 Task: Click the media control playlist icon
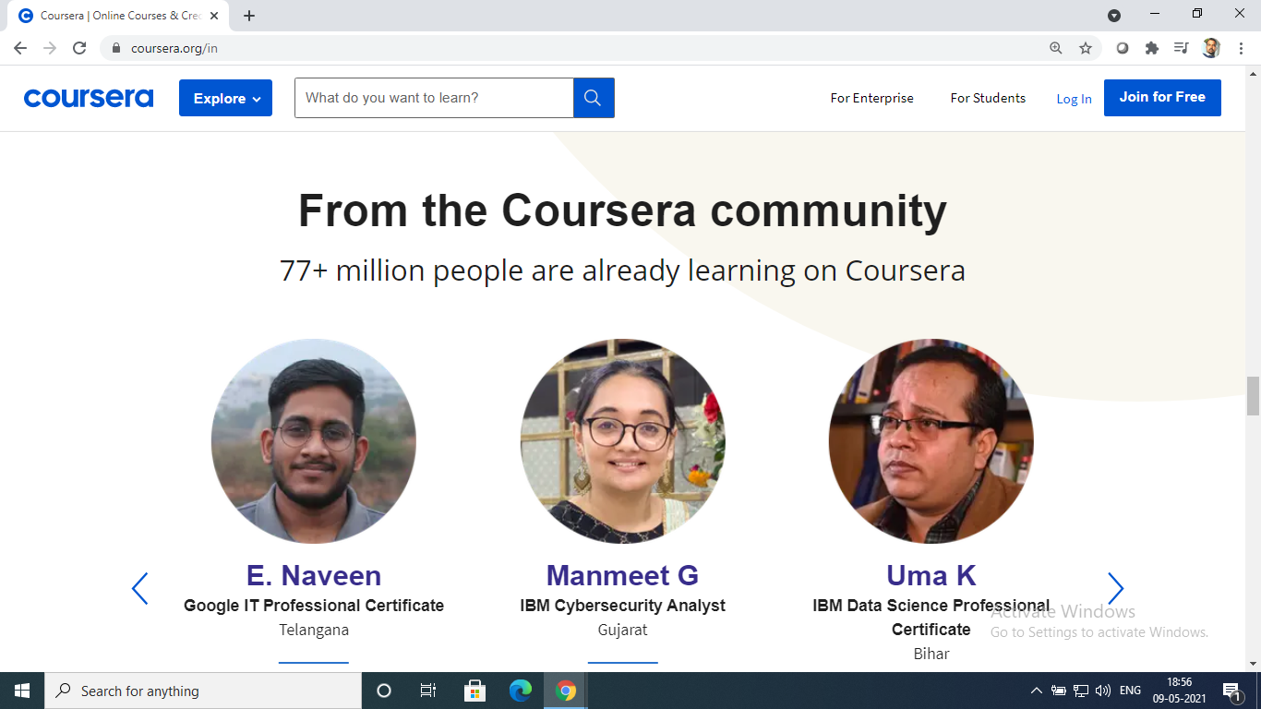[x=1181, y=48]
